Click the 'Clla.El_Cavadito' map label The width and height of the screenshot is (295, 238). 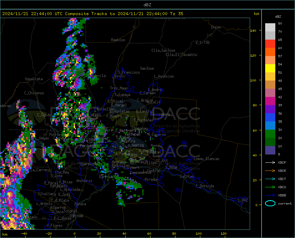[181, 55]
